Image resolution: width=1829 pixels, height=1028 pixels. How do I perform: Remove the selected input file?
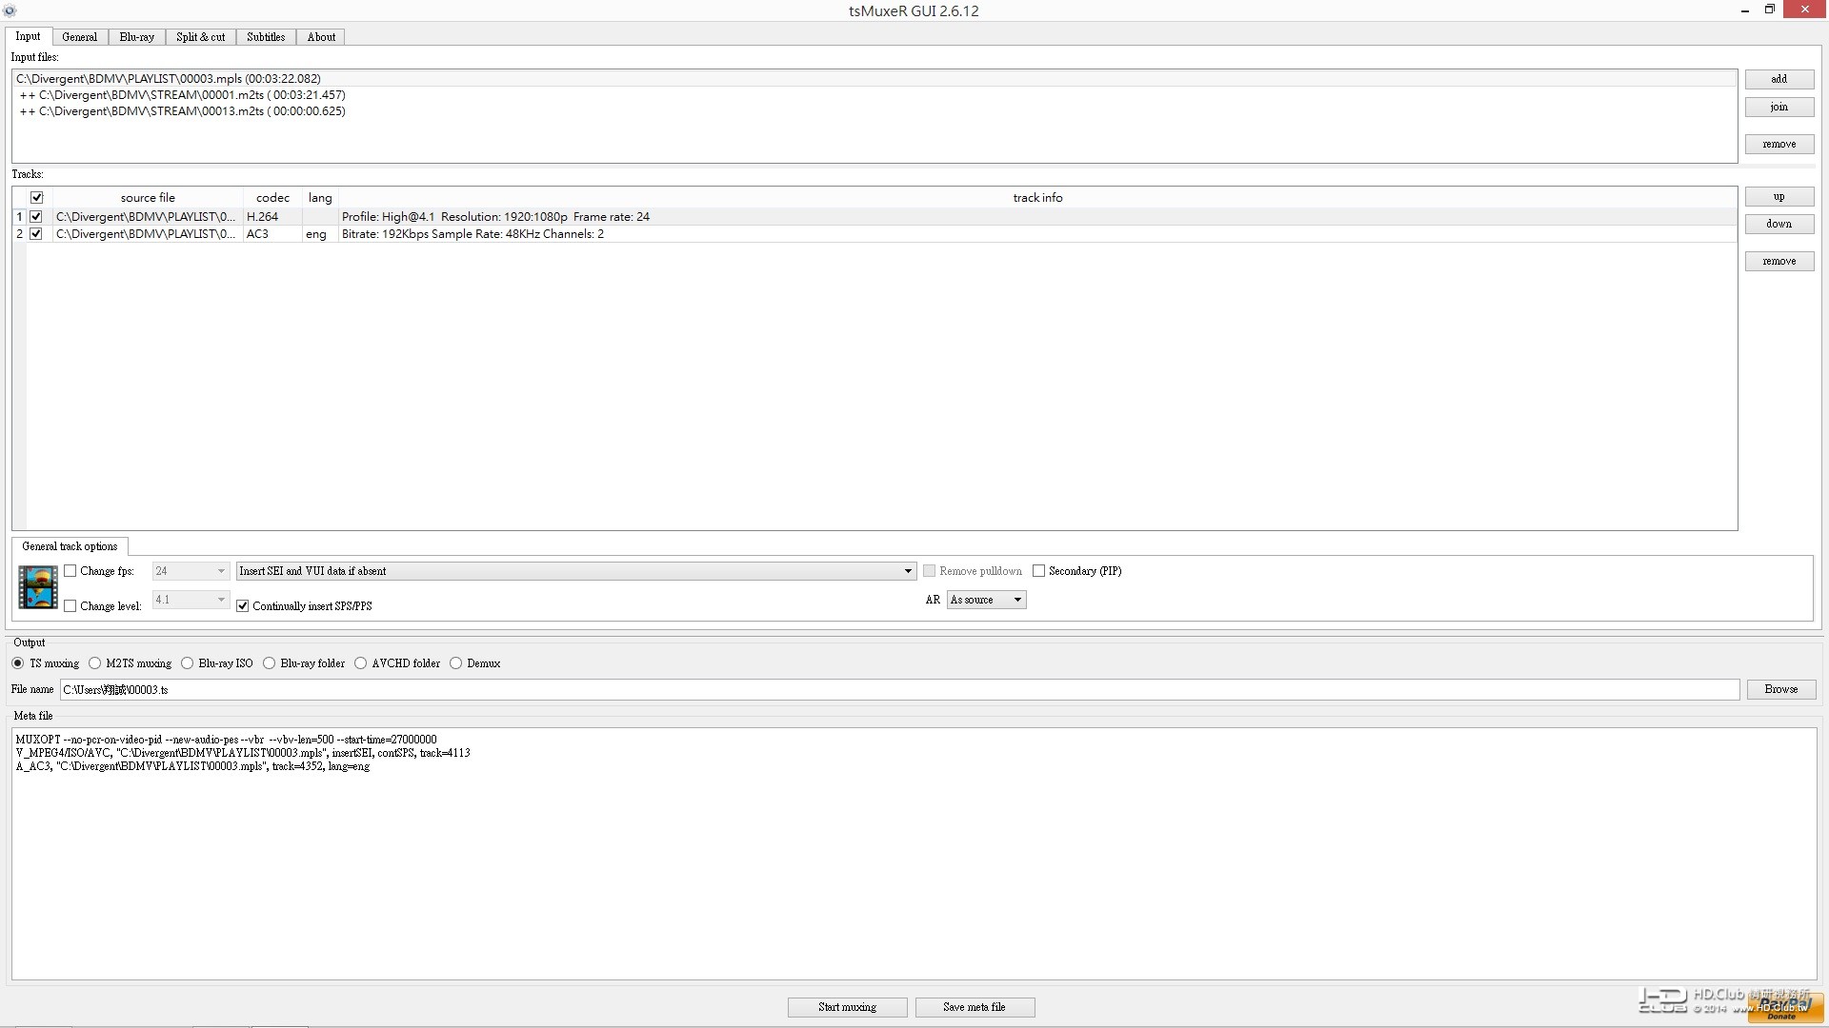pos(1779,144)
